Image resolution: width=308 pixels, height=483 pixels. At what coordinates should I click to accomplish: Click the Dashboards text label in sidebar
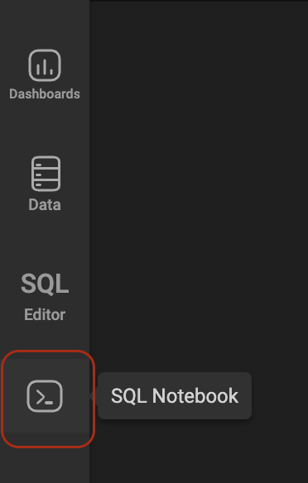click(45, 94)
